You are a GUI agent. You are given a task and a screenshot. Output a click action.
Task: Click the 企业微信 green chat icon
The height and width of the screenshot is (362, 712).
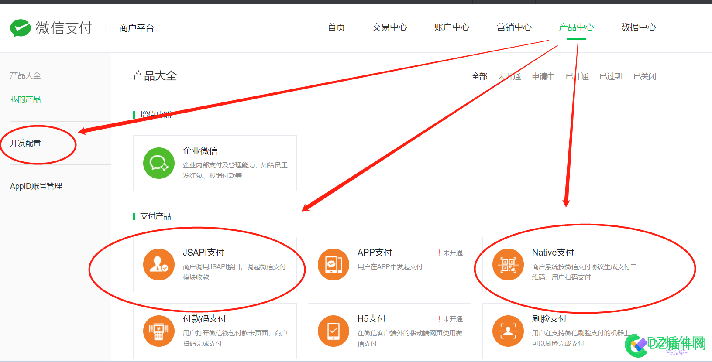pos(159,163)
